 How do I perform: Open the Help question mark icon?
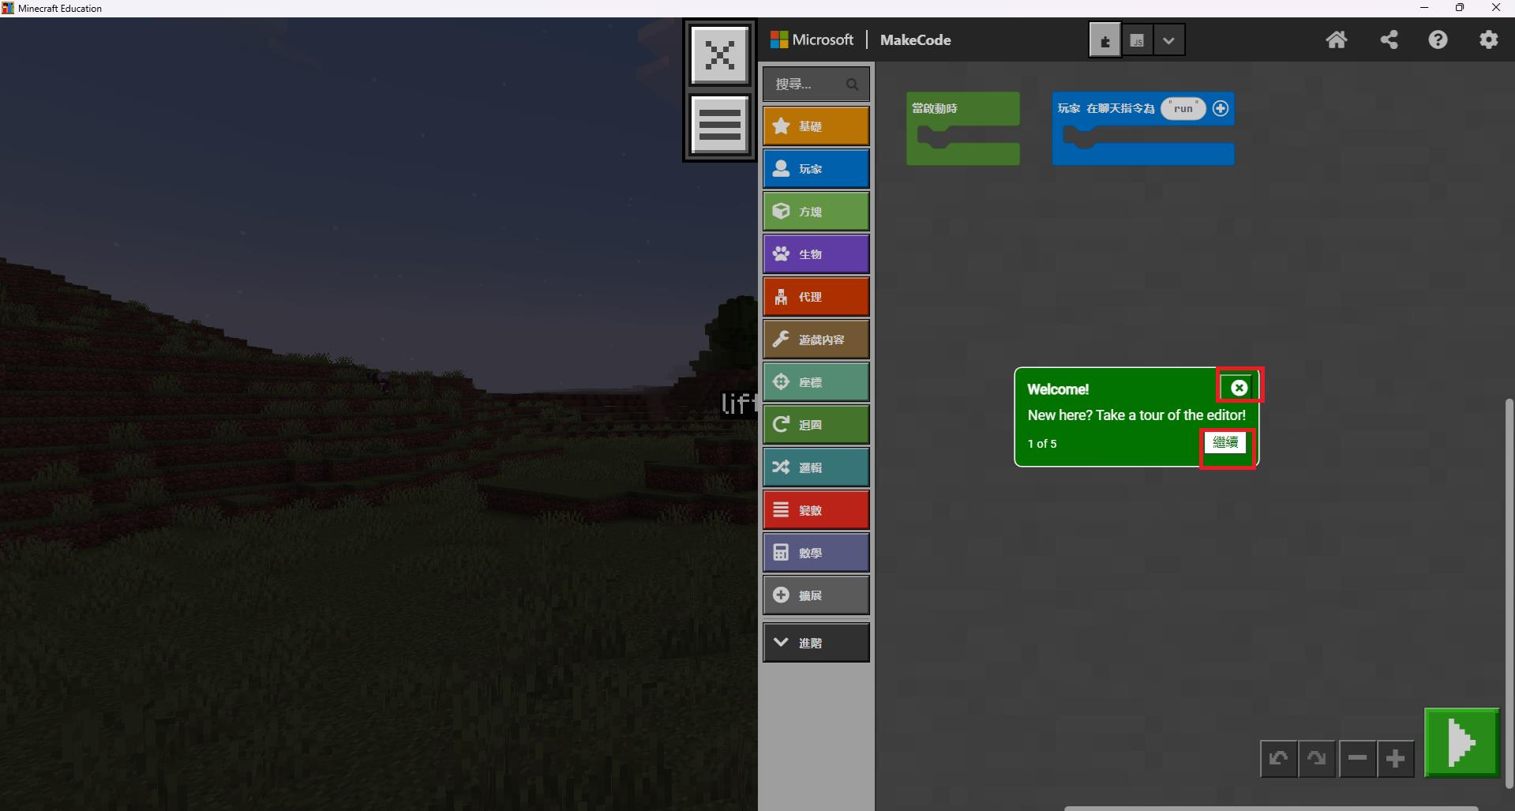(1438, 40)
